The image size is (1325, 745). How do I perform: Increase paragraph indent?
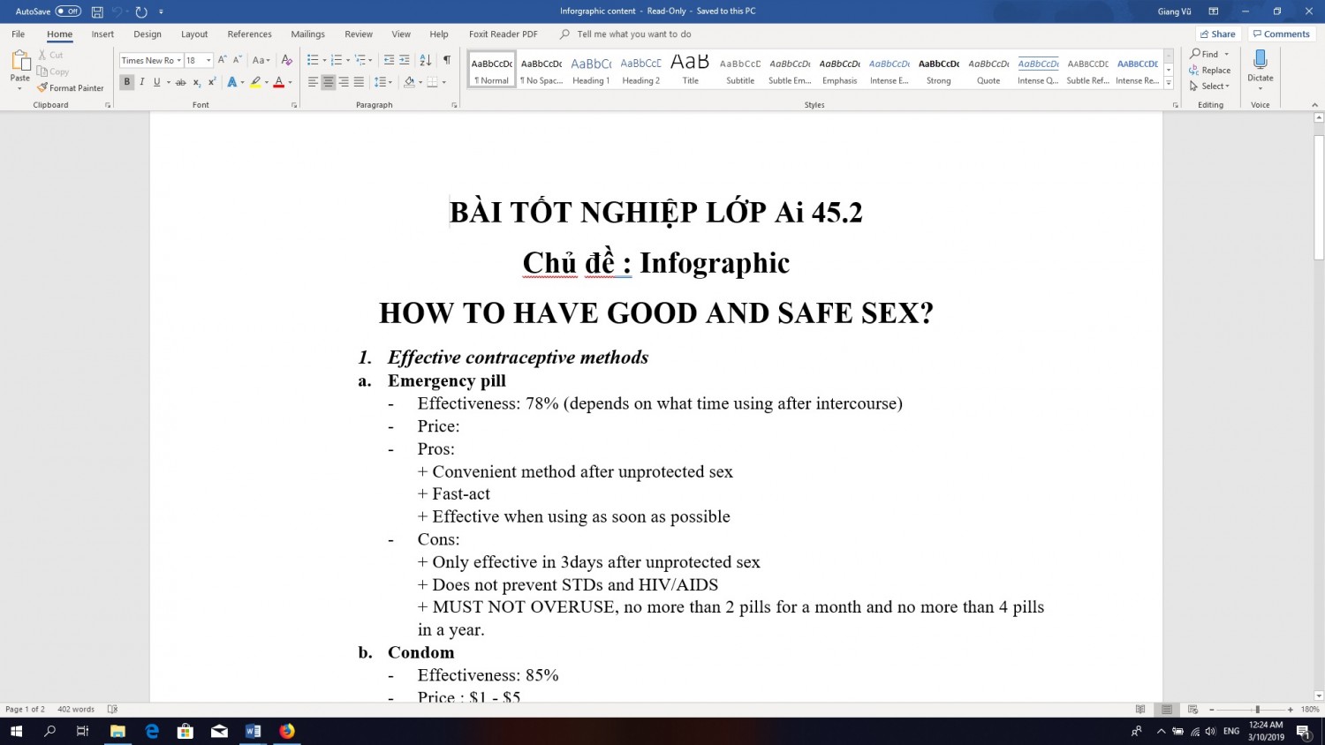[x=404, y=60]
